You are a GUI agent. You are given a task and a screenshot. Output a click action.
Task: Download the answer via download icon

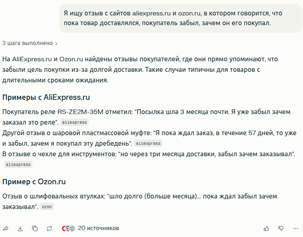pos(20,228)
